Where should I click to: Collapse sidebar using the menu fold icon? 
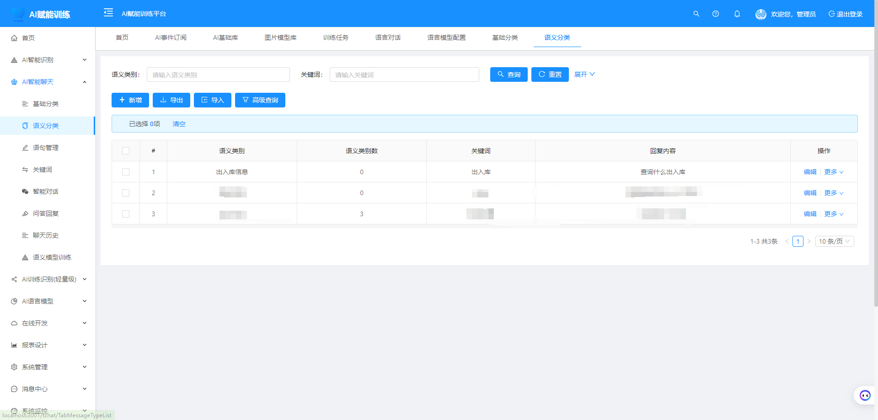point(108,13)
